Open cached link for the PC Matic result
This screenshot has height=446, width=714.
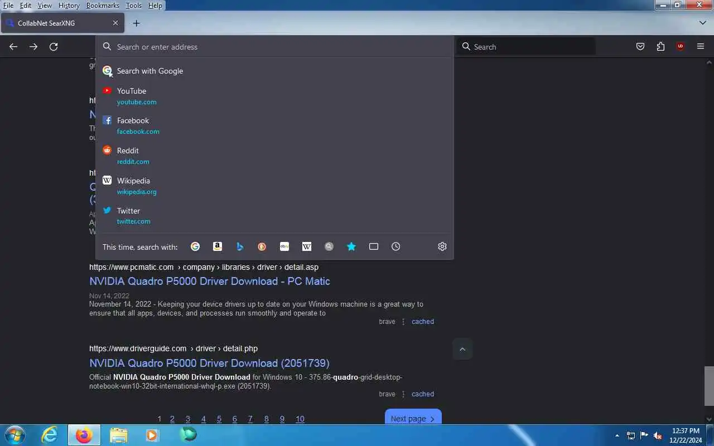pyautogui.click(x=423, y=322)
